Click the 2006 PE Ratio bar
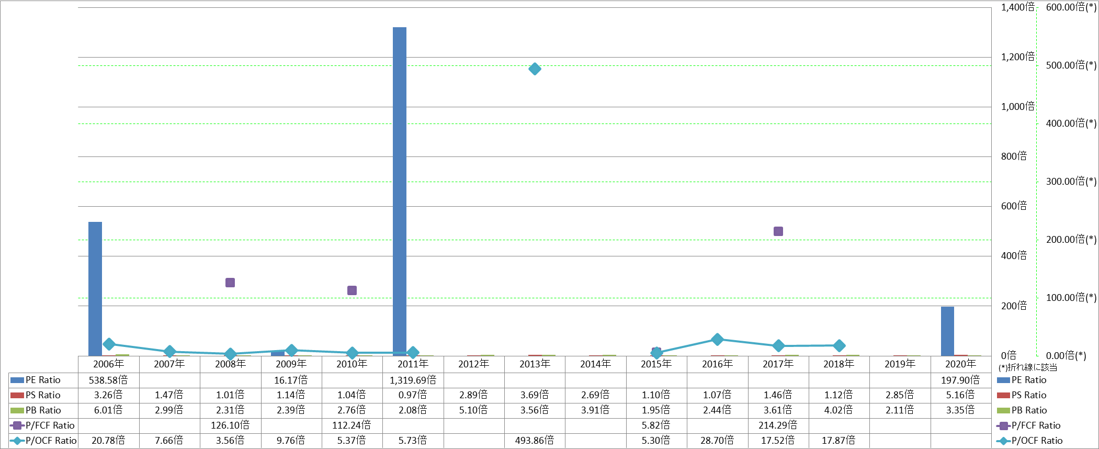The image size is (1099, 449). pos(95,289)
